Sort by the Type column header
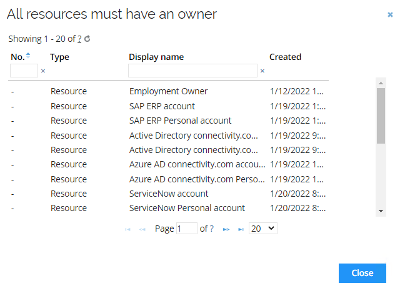The height and width of the screenshot is (301, 395). [x=59, y=57]
